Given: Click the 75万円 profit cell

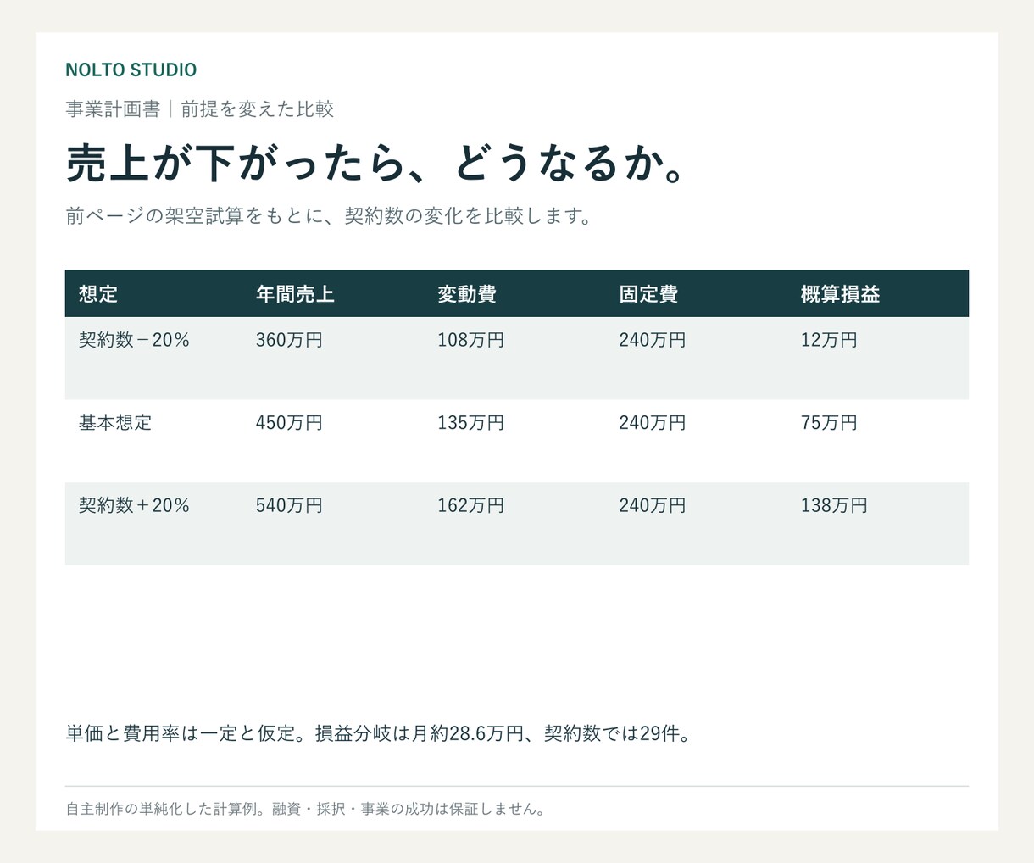Looking at the screenshot, I should (x=829, y=422).
